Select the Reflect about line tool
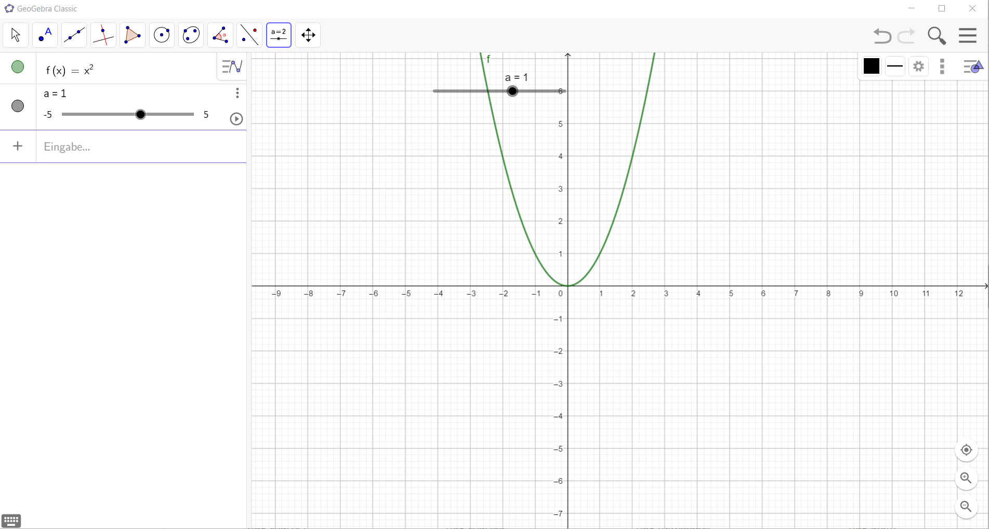This screenshot has width=989, height=529. coord(250,35)
